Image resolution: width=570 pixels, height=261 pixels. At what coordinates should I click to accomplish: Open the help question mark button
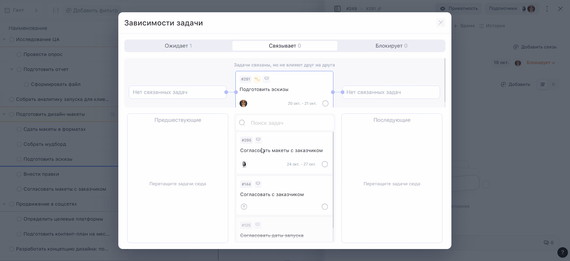coord(562,252)
